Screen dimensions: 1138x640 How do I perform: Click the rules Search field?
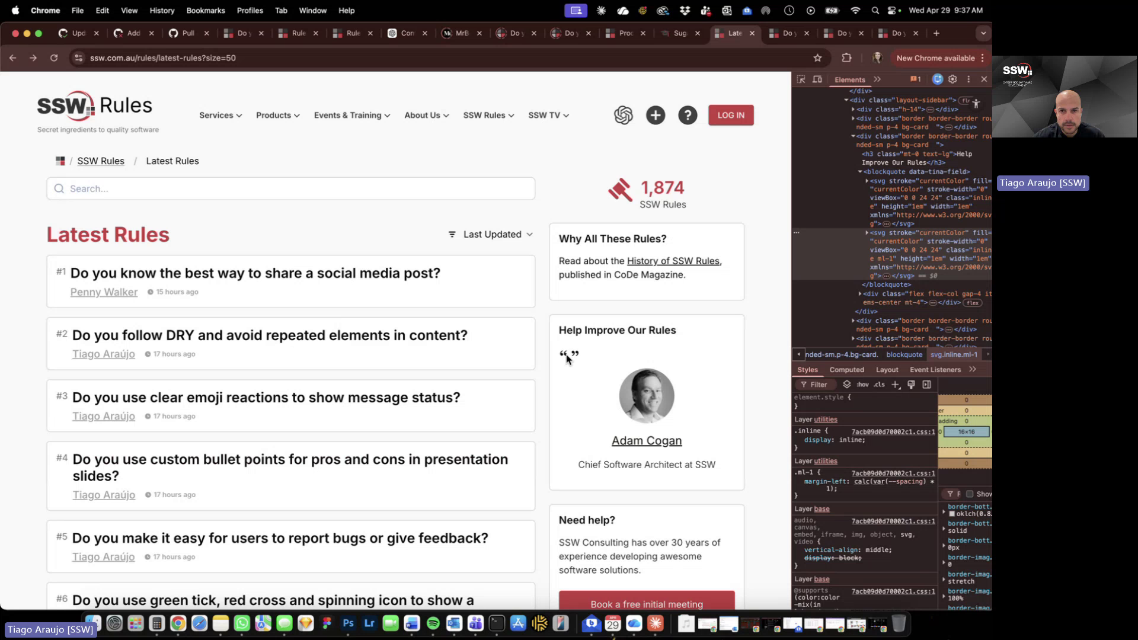[290, 188]
